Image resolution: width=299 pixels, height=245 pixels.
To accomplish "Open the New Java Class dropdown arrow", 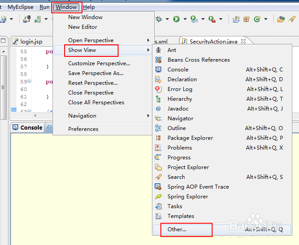I will [x=266, y=19].
